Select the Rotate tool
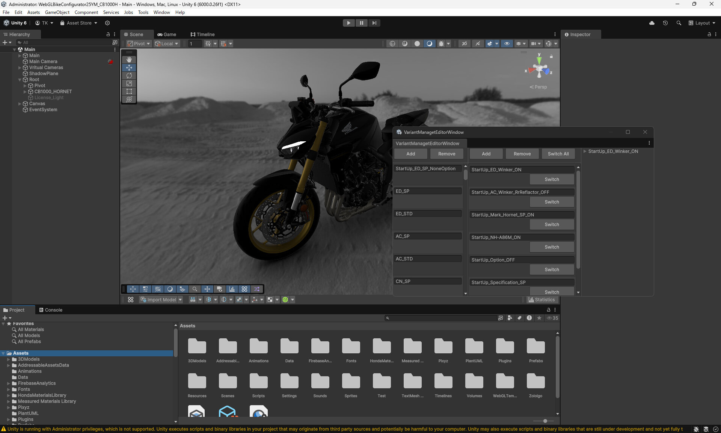 pyautogui.click(x=129, y=76)
